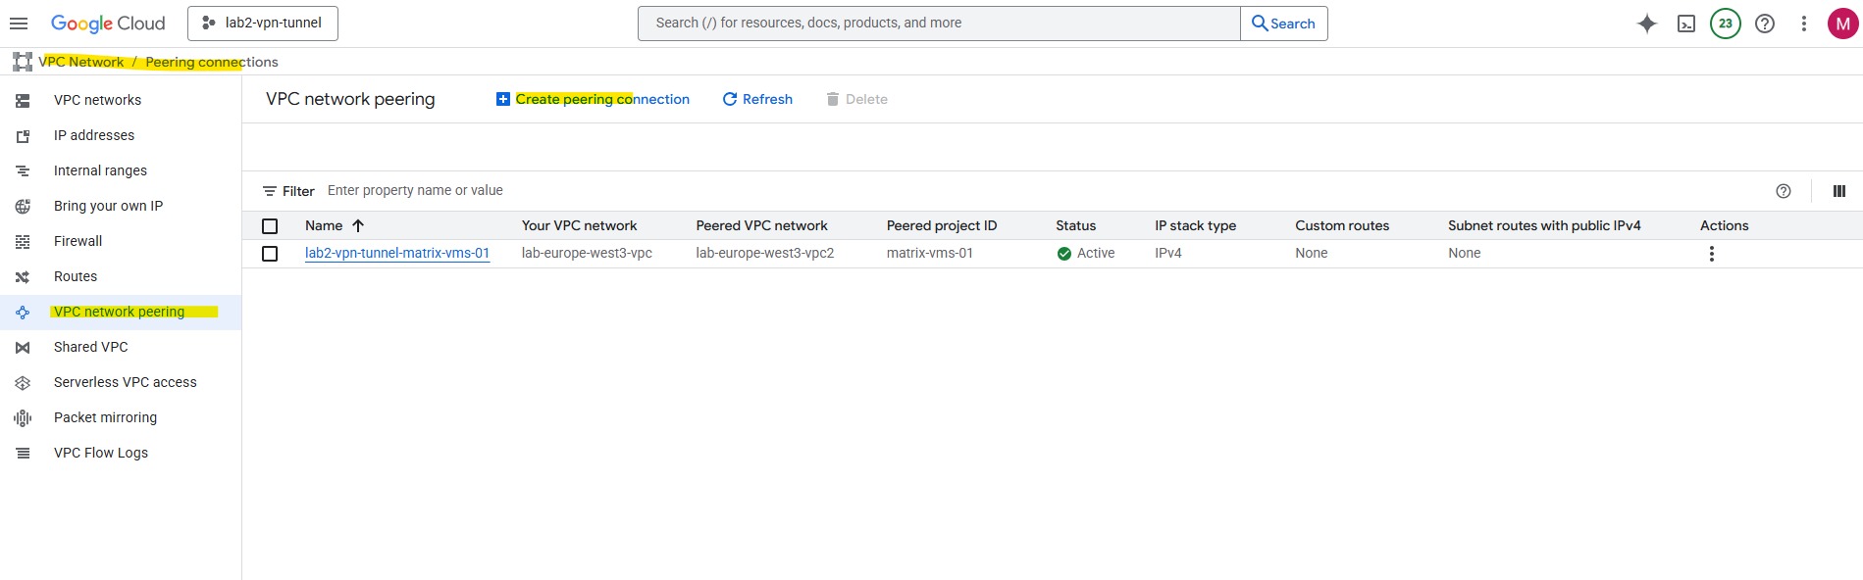The image size is (1863, 580).
Task: Open the row actions three-dot menu
Action: tap(1711, 254)
